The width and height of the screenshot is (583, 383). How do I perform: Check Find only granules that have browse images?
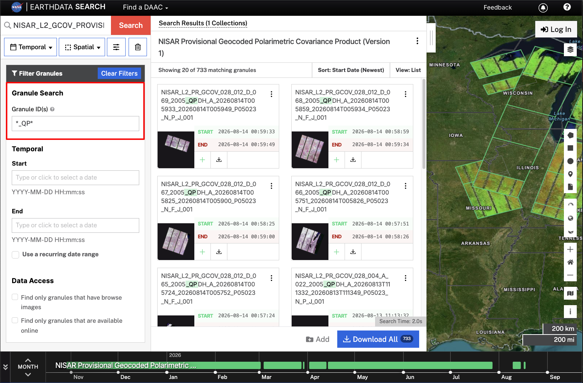point(15,297)
